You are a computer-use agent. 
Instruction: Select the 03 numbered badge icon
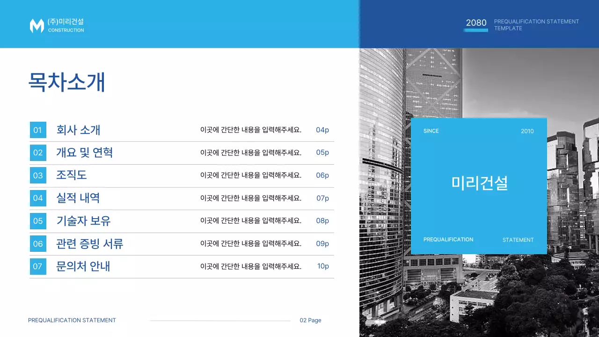pyautogui.click(x=38, y=176)
